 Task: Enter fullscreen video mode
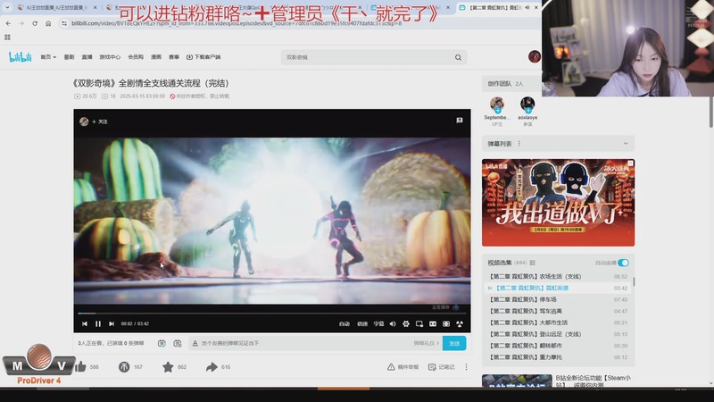coord(460,323)
